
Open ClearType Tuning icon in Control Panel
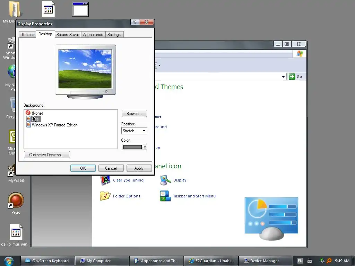pos(105,180)
